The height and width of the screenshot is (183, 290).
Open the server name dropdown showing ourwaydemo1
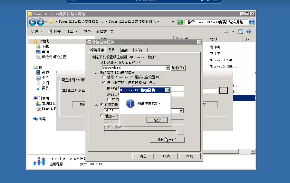(x=167, y=68)
